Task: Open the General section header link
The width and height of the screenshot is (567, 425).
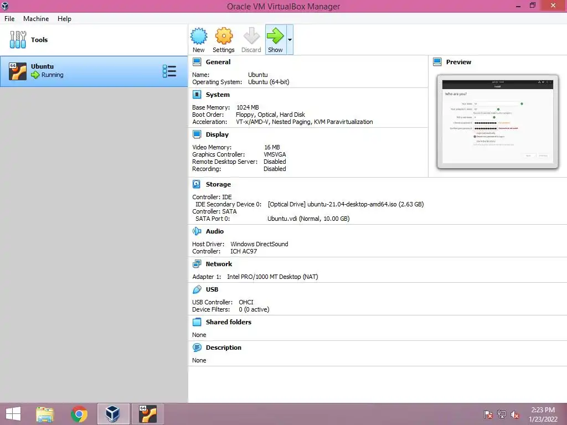Action: (218, 62)
